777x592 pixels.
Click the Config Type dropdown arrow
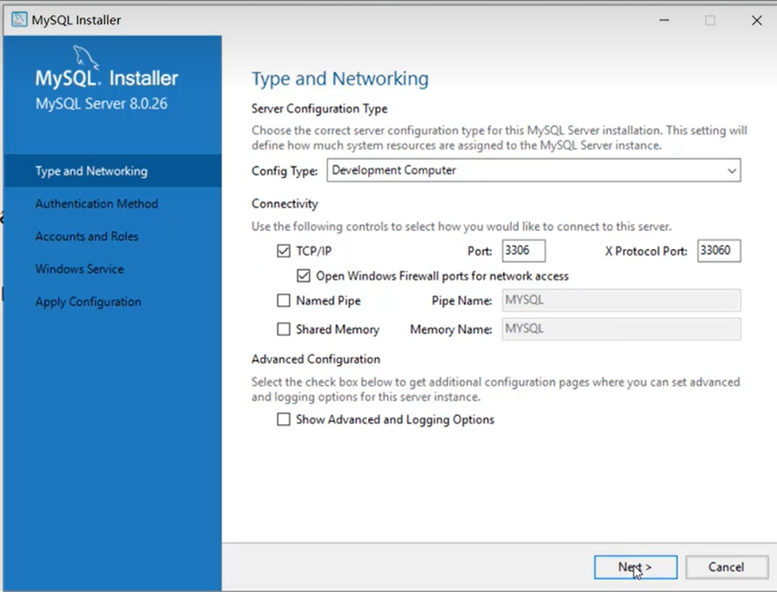731,171
